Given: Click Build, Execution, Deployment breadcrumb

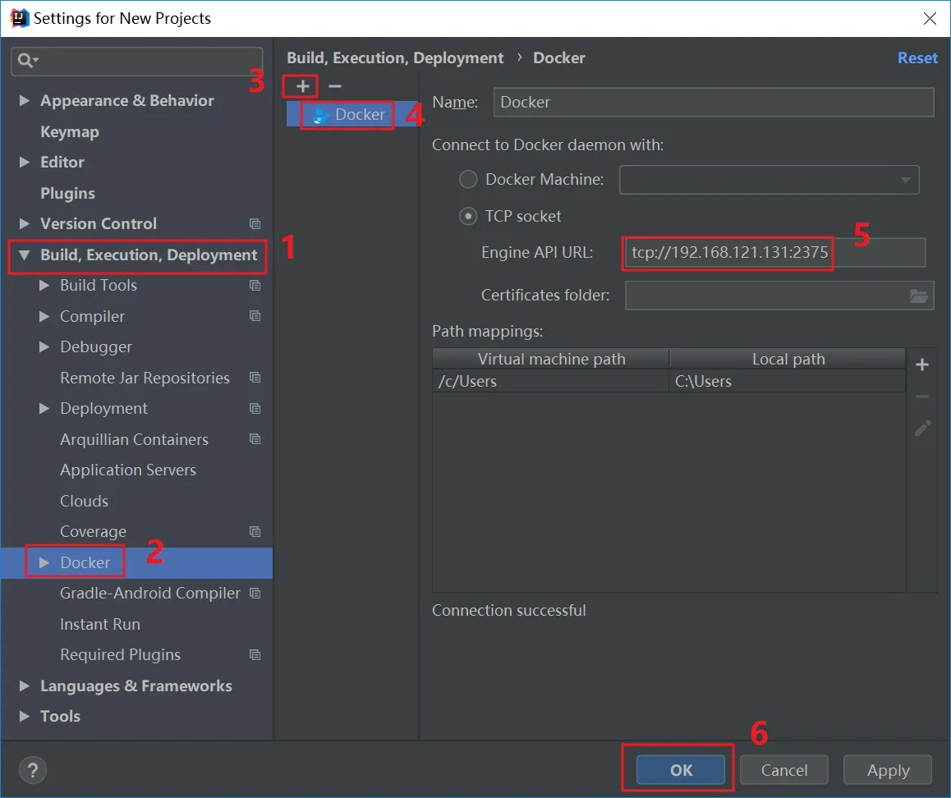Looking at the screenshot, I should pos(395,58).
